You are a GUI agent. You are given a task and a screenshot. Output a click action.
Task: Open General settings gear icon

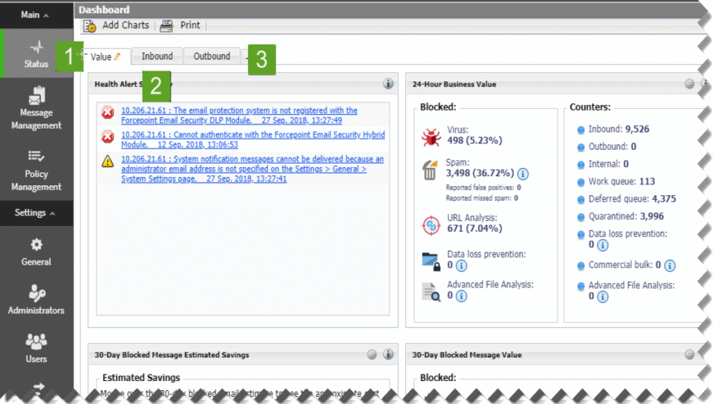(36, 245)
